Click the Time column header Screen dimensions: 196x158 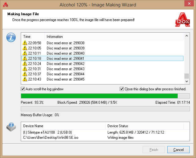coord(33,37)
